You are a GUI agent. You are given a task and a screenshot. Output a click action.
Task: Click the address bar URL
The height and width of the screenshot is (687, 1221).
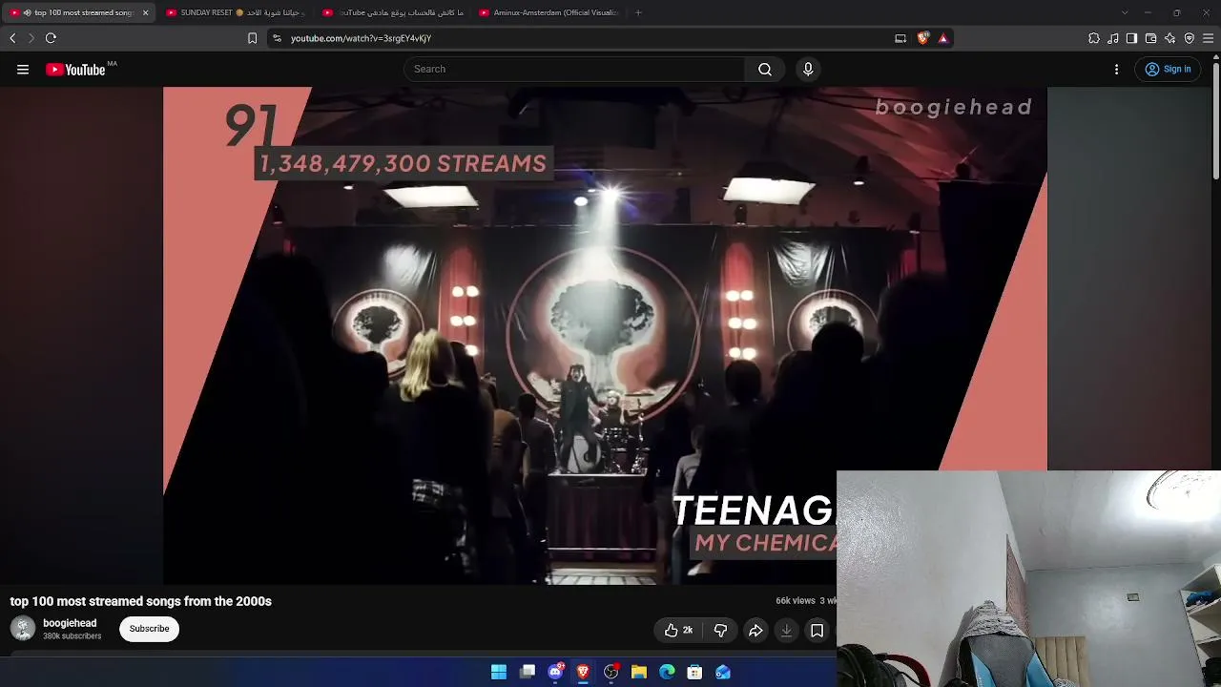361,38
